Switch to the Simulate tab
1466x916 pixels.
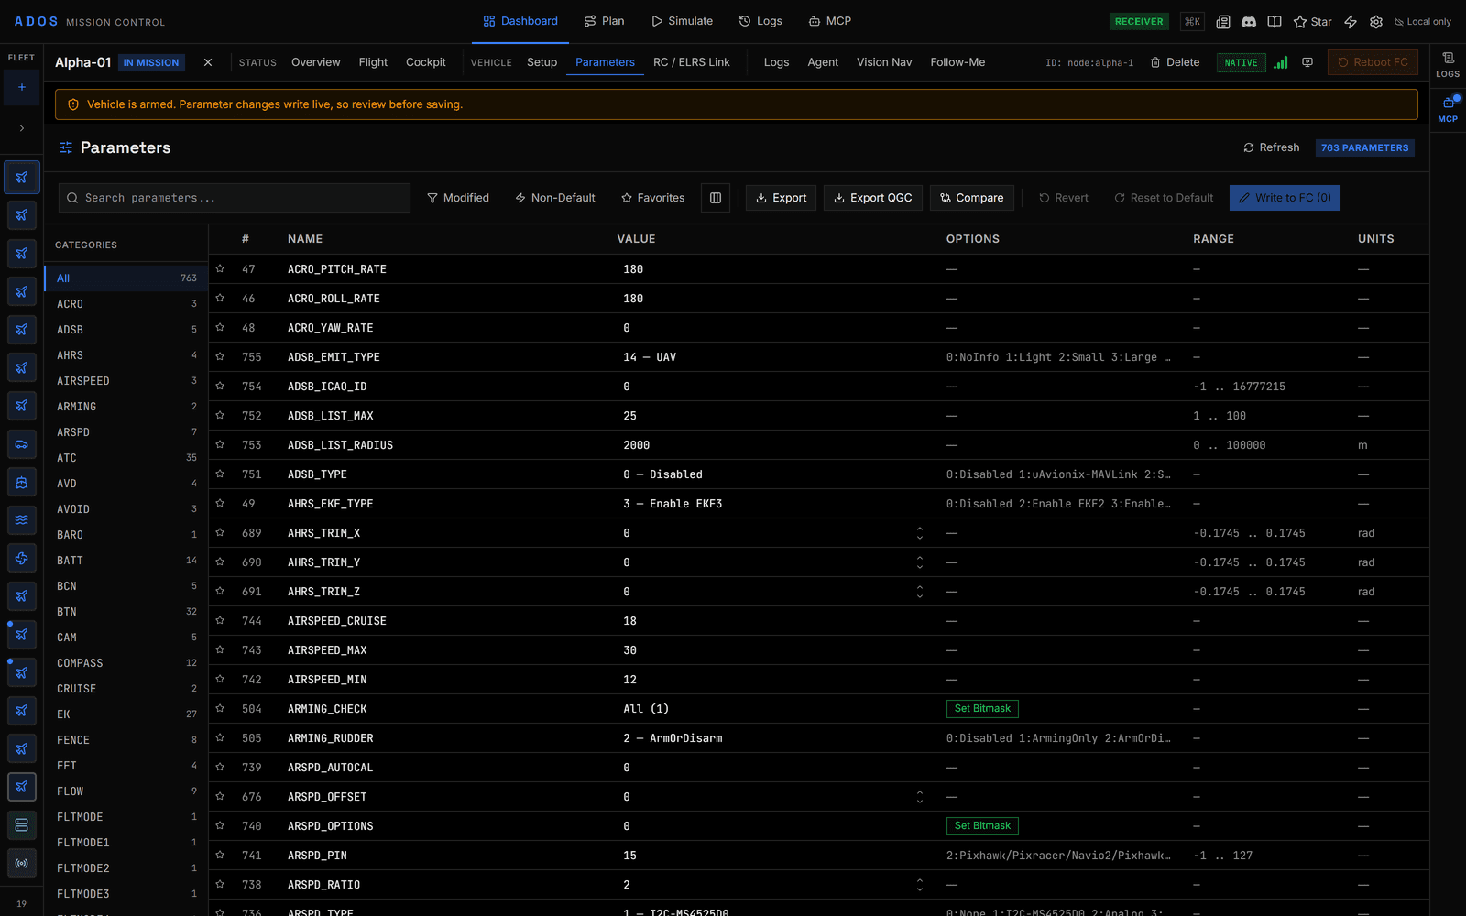(x=683, y=21)
